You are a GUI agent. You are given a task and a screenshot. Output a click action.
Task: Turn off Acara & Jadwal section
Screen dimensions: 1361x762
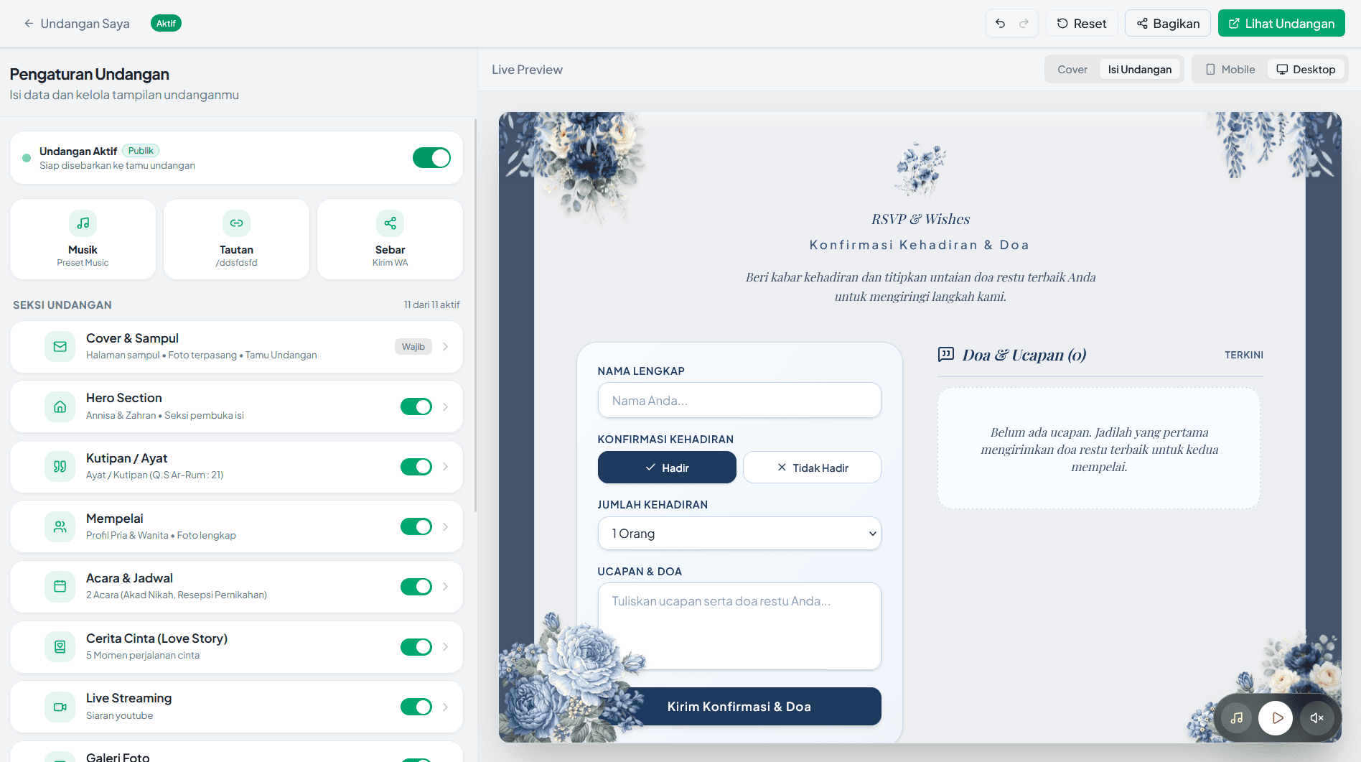(416, 587)
